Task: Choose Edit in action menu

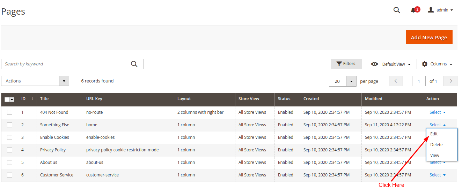Action: click(x=434, y=134)
